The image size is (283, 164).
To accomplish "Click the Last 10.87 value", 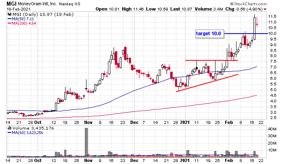I will [x=181, y=9].
